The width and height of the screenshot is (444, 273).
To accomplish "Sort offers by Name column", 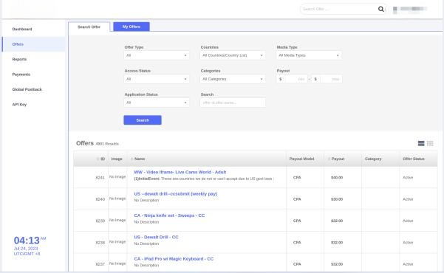I will point(138,159).
